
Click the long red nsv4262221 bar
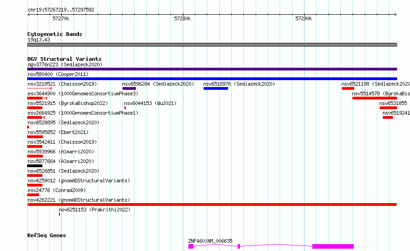click(x=212, y=204)
